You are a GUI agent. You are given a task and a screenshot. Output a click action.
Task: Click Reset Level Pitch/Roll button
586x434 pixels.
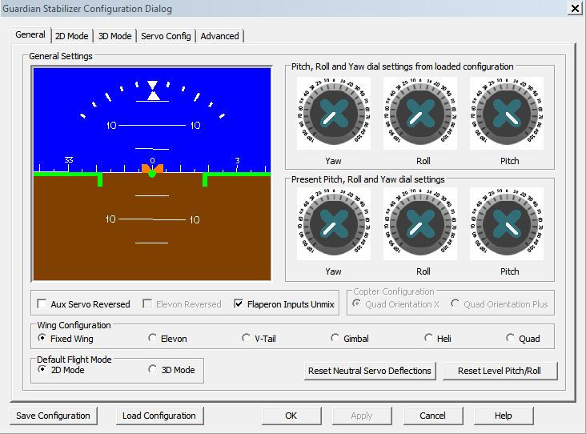click(x=500, y=371)
